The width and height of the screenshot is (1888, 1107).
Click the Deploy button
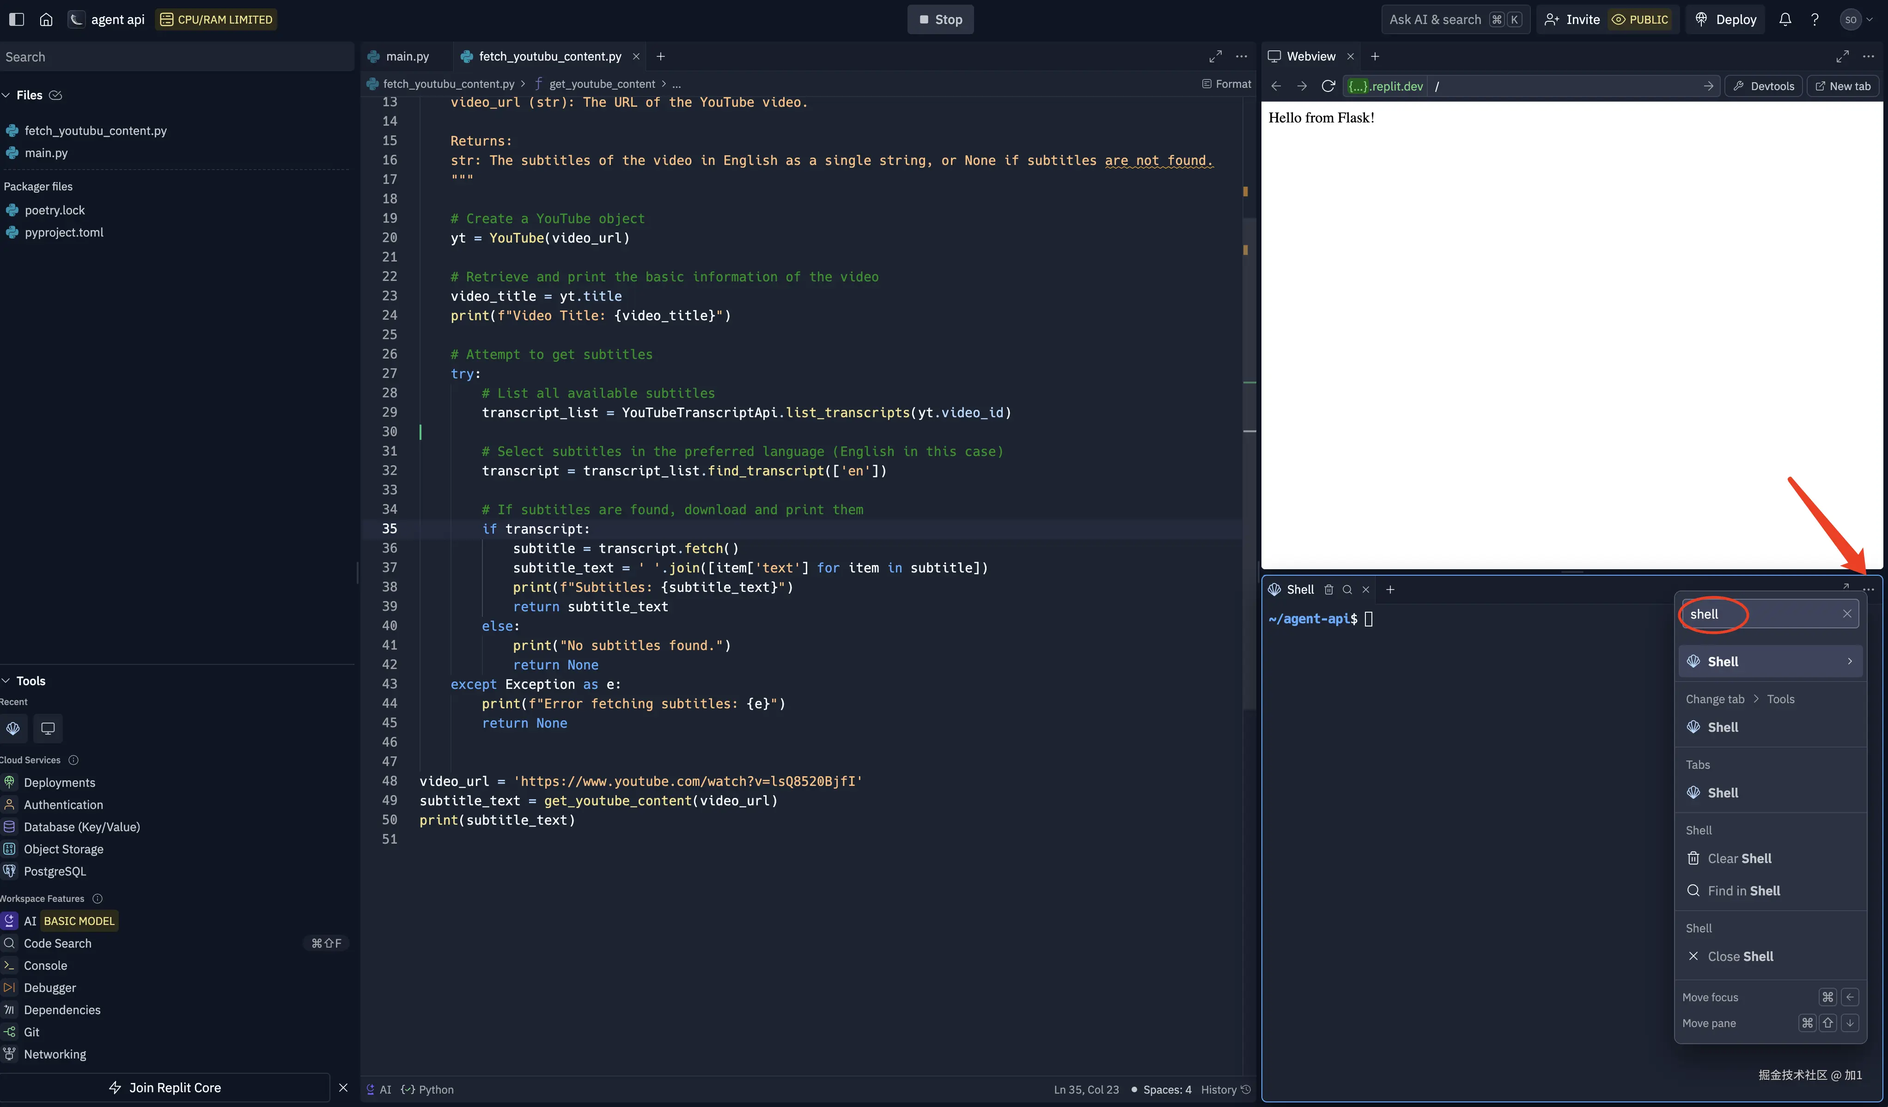1726,19
